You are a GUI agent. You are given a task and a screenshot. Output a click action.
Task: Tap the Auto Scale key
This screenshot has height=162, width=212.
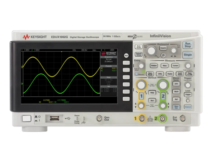(x=138, y=47)
